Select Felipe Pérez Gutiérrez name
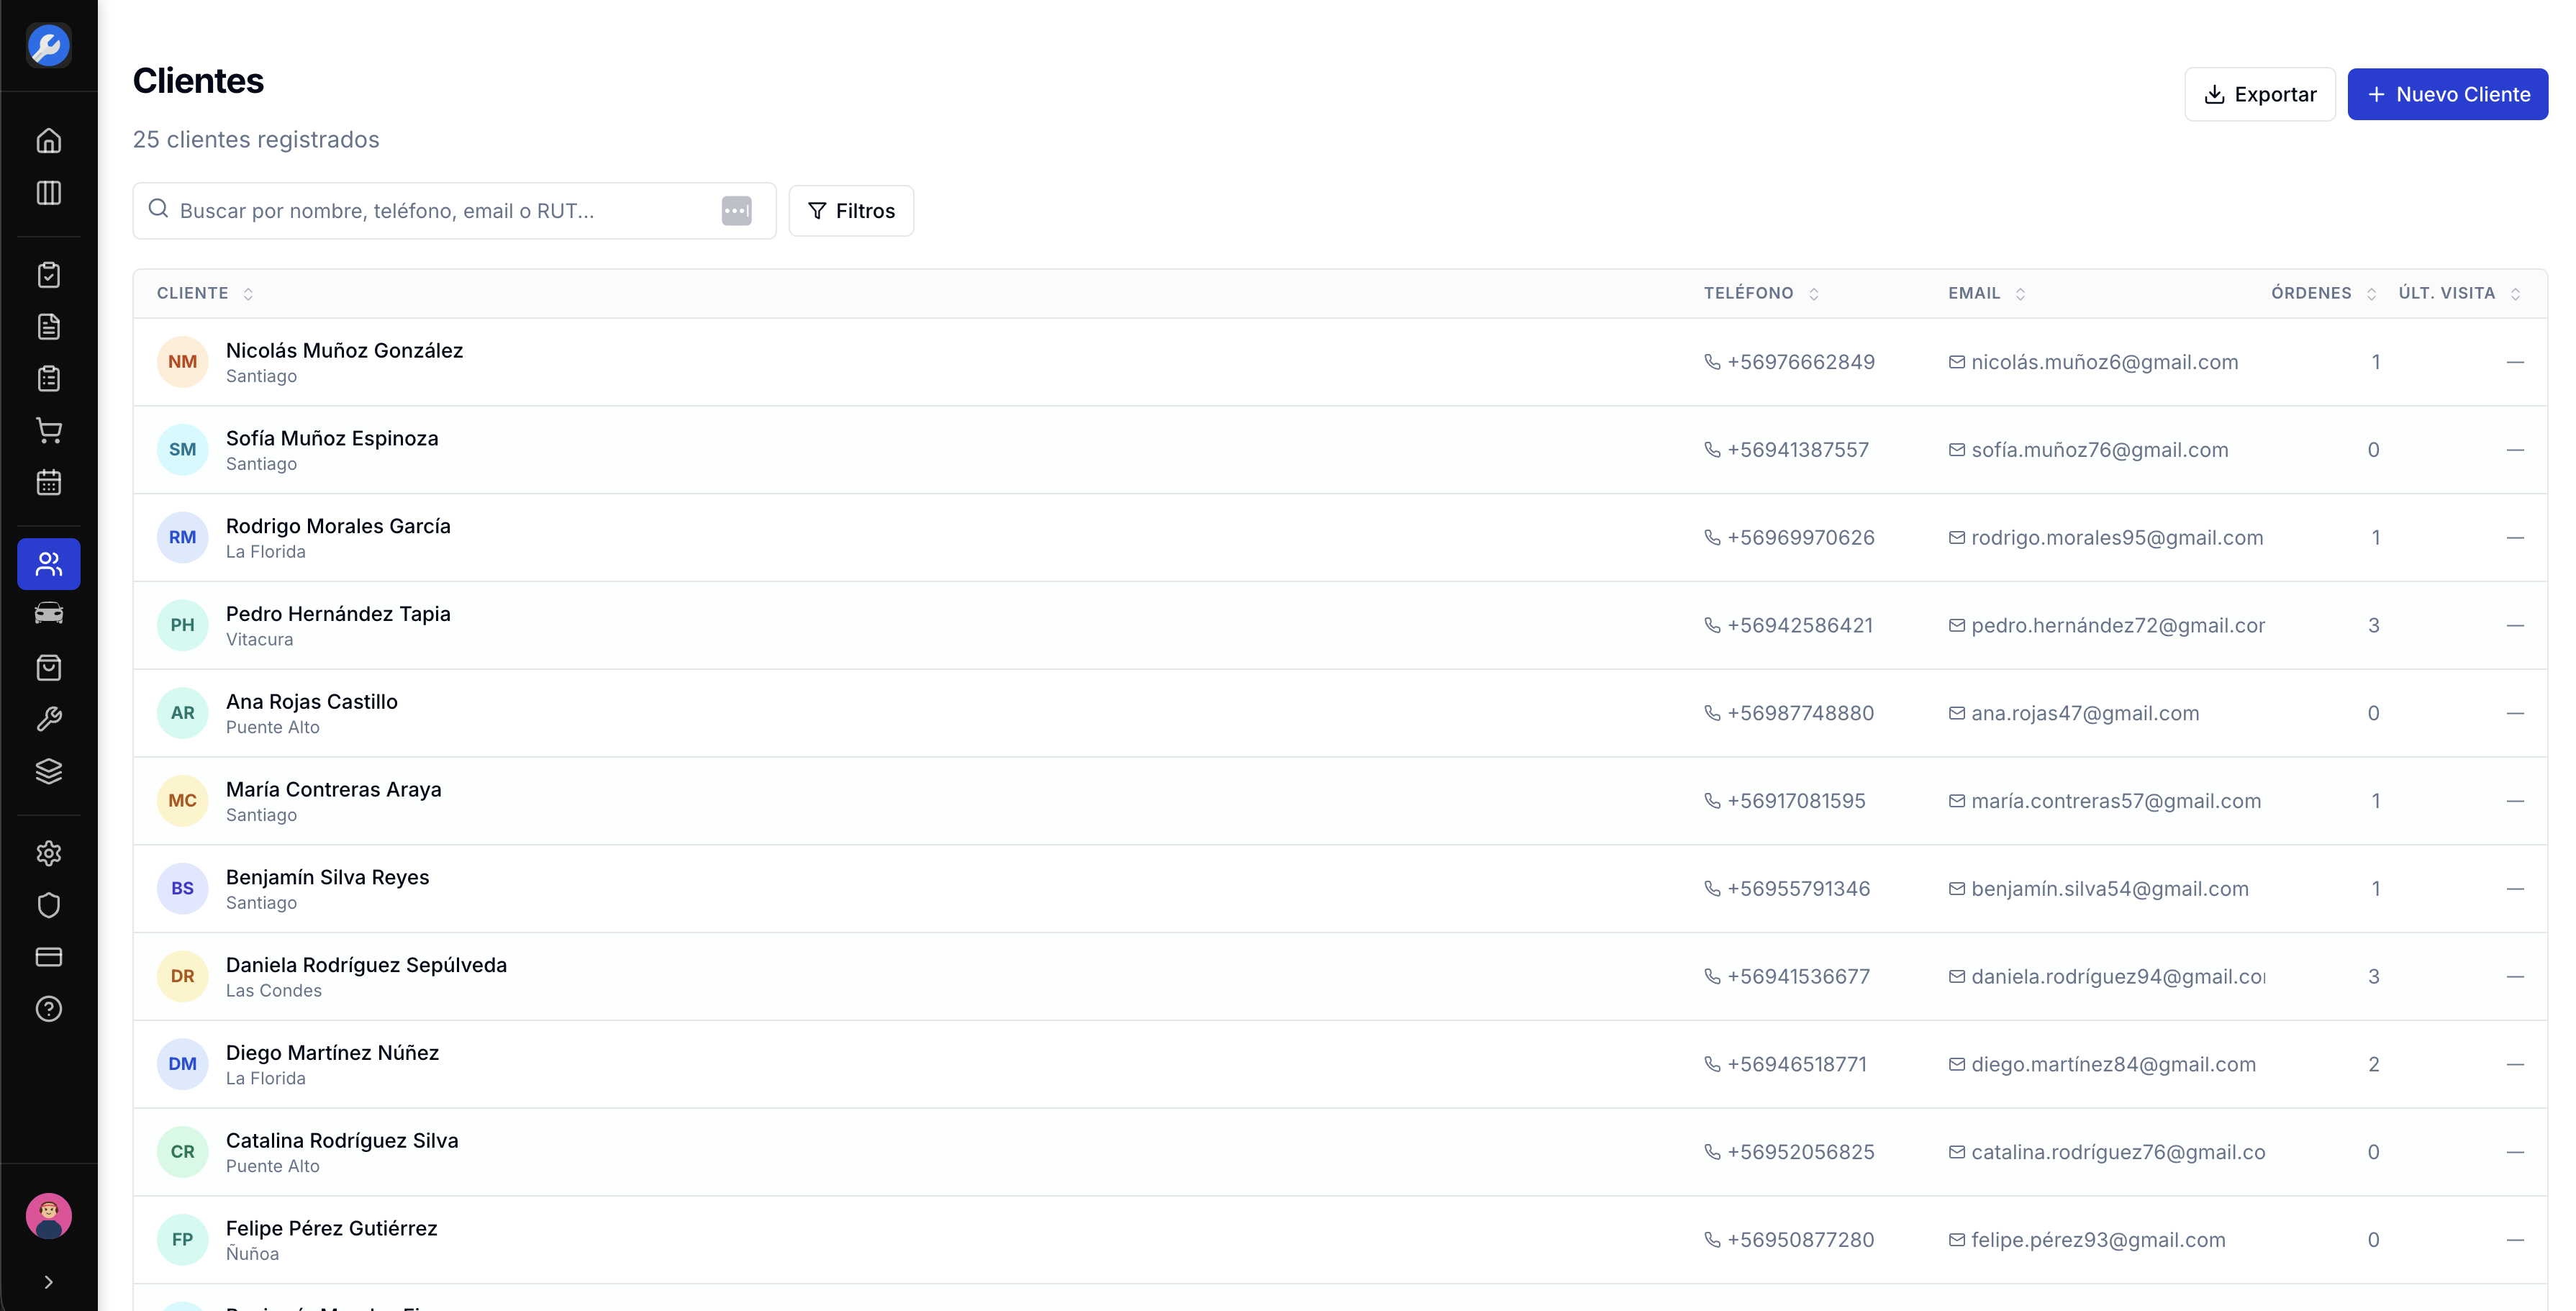The image size is (2576, 1311). (331, 1228)
